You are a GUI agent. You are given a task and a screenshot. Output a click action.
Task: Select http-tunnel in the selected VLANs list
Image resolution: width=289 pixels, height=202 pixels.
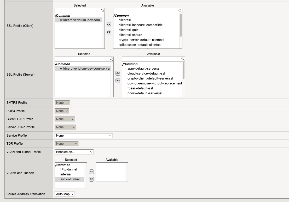[68, 169]
